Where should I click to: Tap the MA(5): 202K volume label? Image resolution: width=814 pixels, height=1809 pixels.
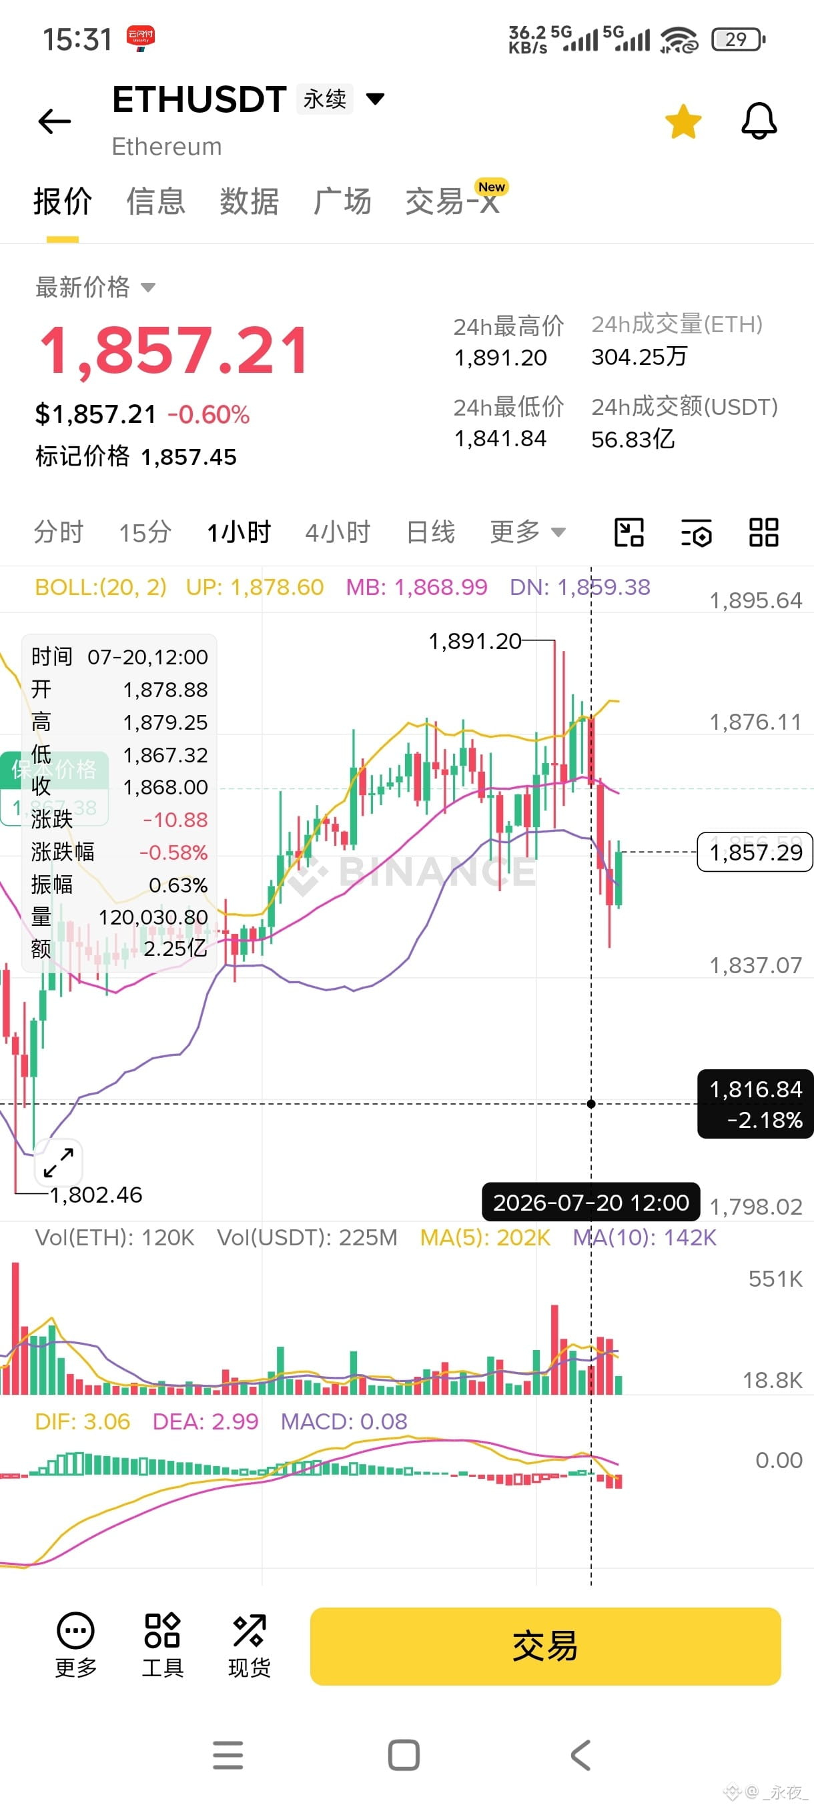point(484,1237)
